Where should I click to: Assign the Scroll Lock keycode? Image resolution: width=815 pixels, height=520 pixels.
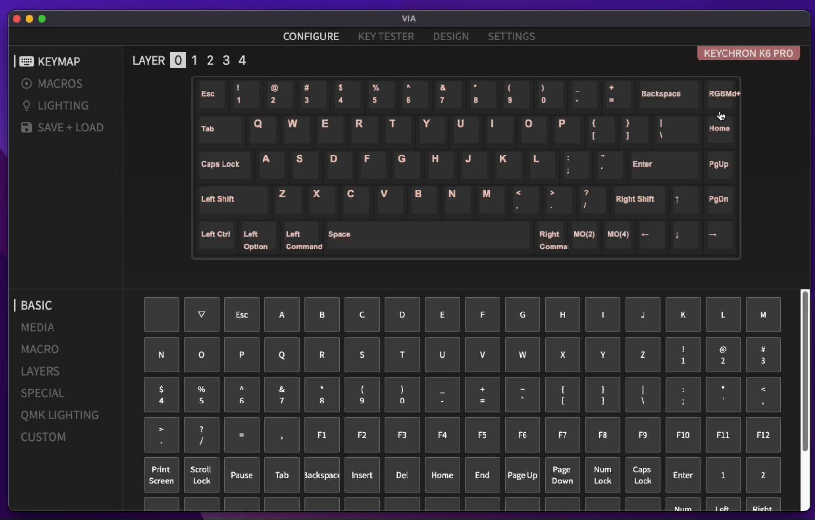click(x=201, y=475)
